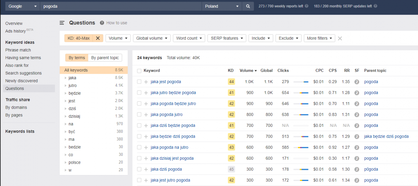The height and width of the screenshot is (186, 418).
Task: Open the 'jaka pogoda na jutro' keyword link
Action: (x=169, y=147)
